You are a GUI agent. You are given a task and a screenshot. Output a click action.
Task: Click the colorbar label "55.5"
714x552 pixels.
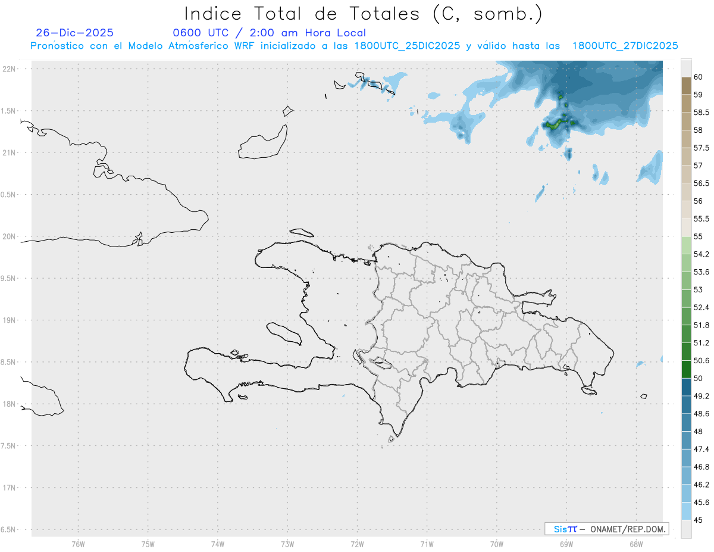click(702, 219)
